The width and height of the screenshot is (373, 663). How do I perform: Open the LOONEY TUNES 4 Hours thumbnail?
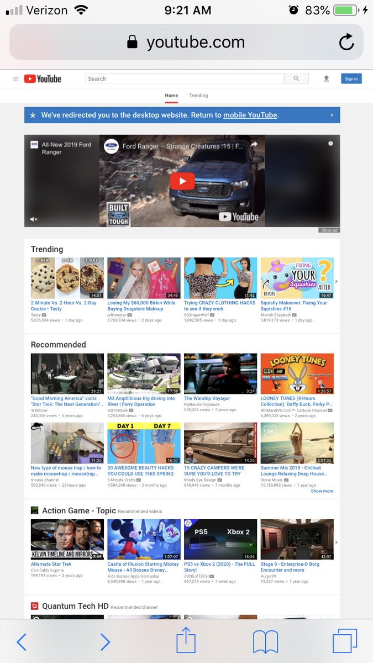pos(297,374)
